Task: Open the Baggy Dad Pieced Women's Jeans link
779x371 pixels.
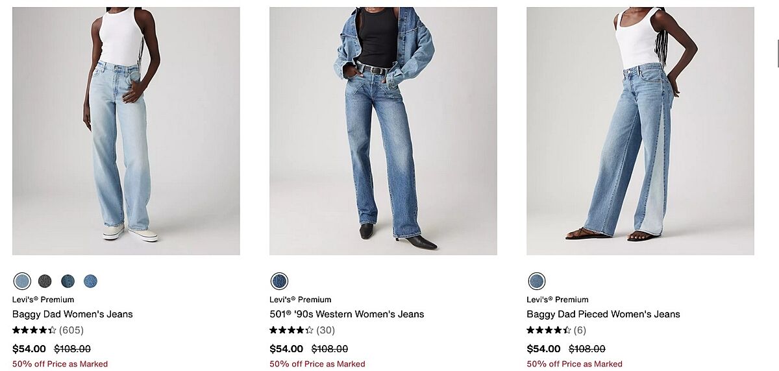Action: pyautogui.click(x=603, y=314)
